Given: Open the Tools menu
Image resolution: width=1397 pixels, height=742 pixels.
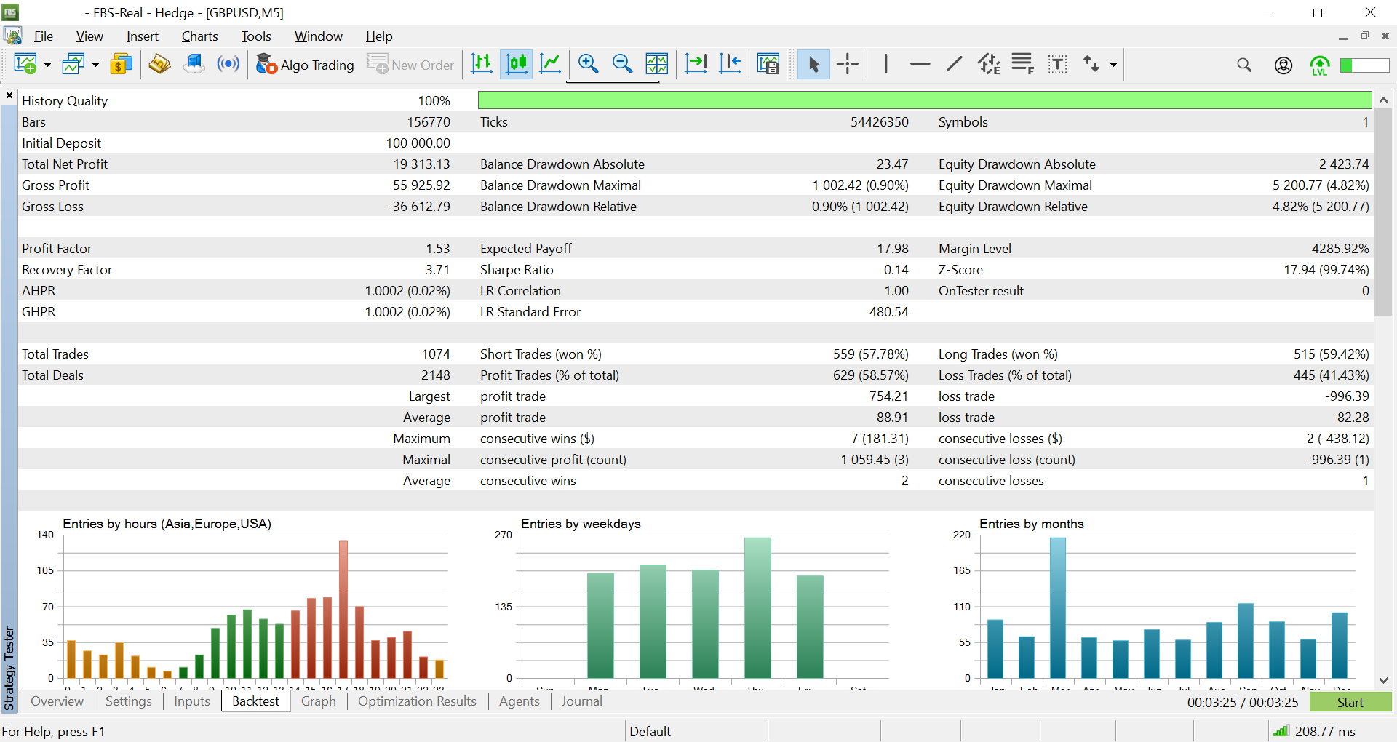Looking at the screenshot, I should 256,36.
